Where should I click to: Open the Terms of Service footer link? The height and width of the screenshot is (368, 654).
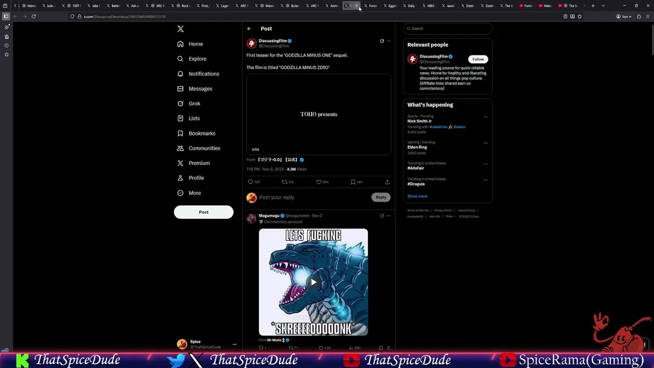pyautogui.click(x=418, y=211)
